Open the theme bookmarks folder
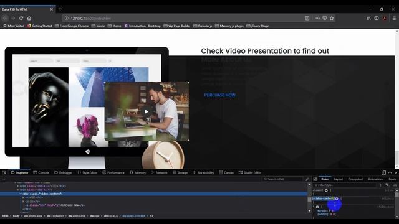 (115, 26)
